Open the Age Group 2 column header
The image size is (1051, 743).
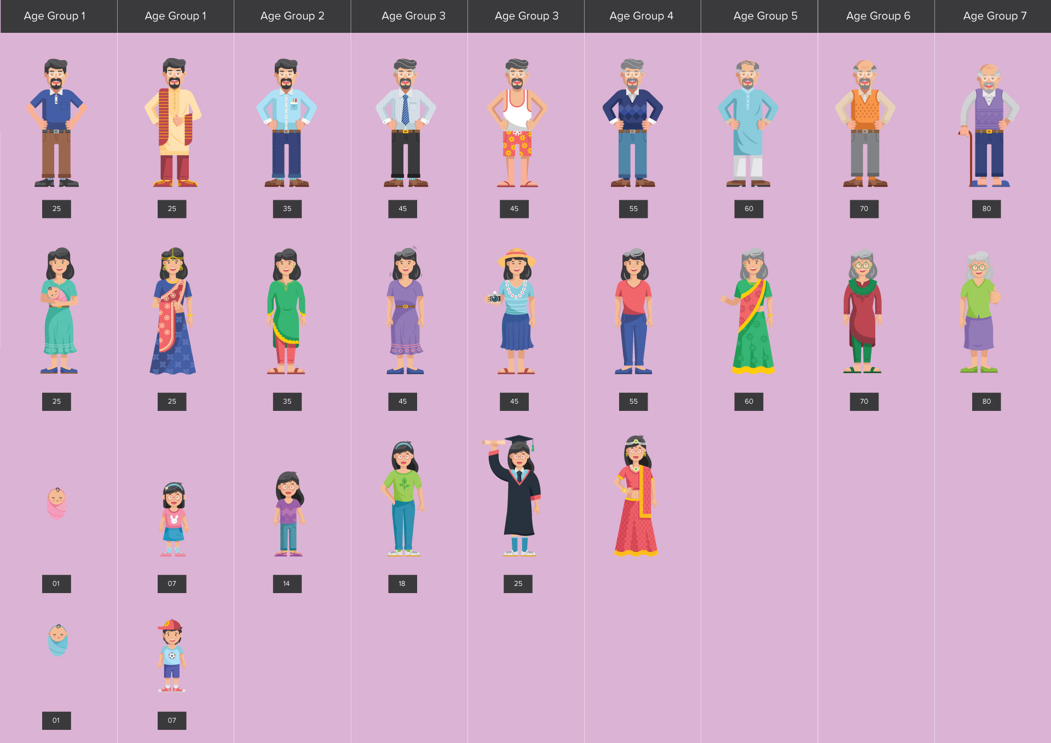pyautogui.click(x=292, y=16)
